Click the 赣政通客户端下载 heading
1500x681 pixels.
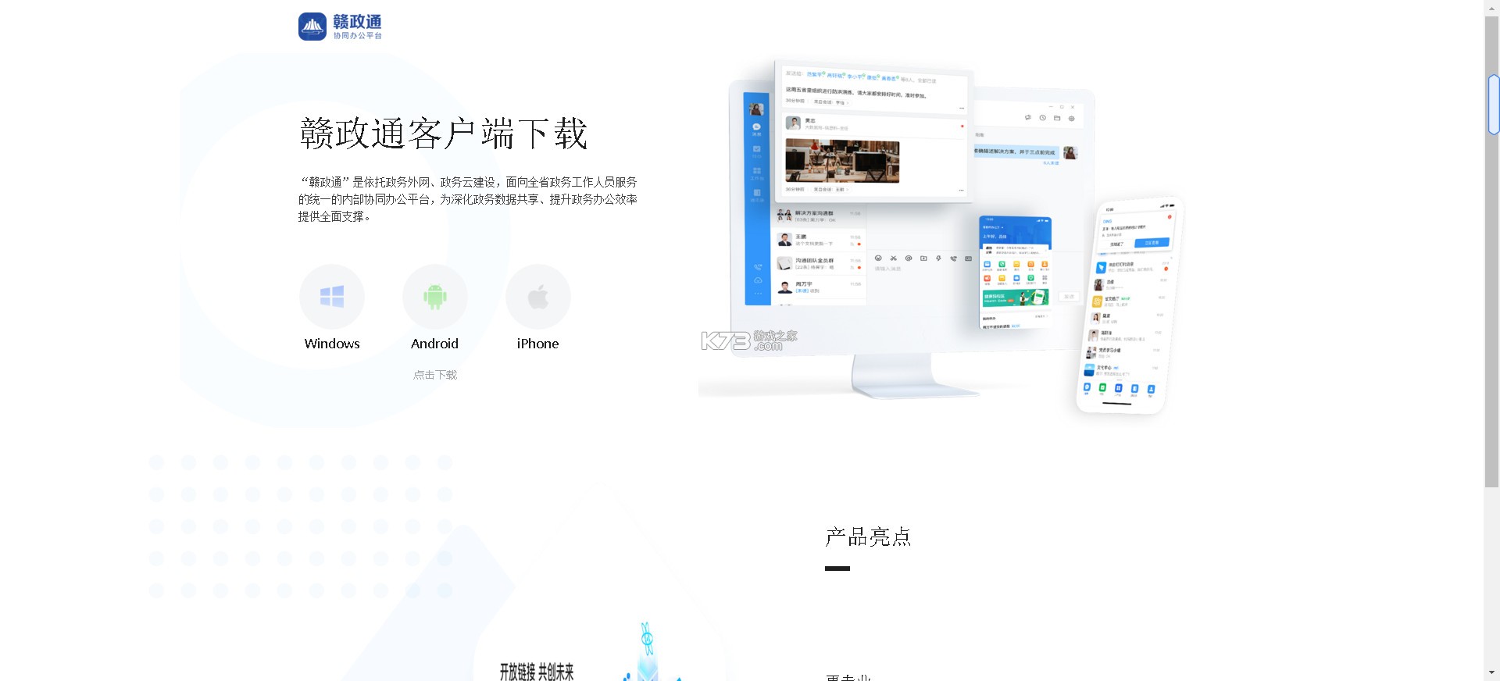click(443, 134)
